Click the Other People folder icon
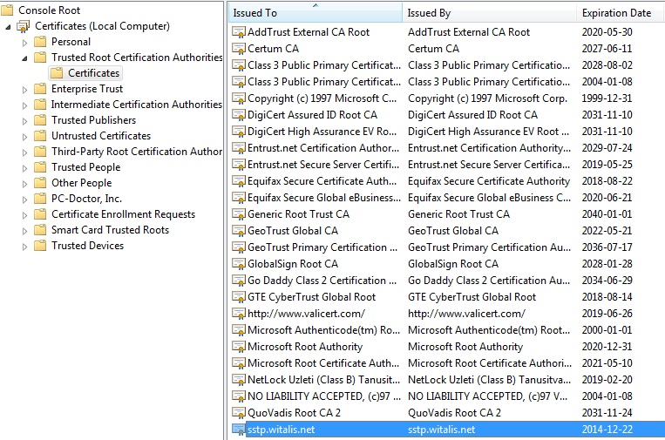This screenshot has height=440, width=665. click(x=40, y=183)
